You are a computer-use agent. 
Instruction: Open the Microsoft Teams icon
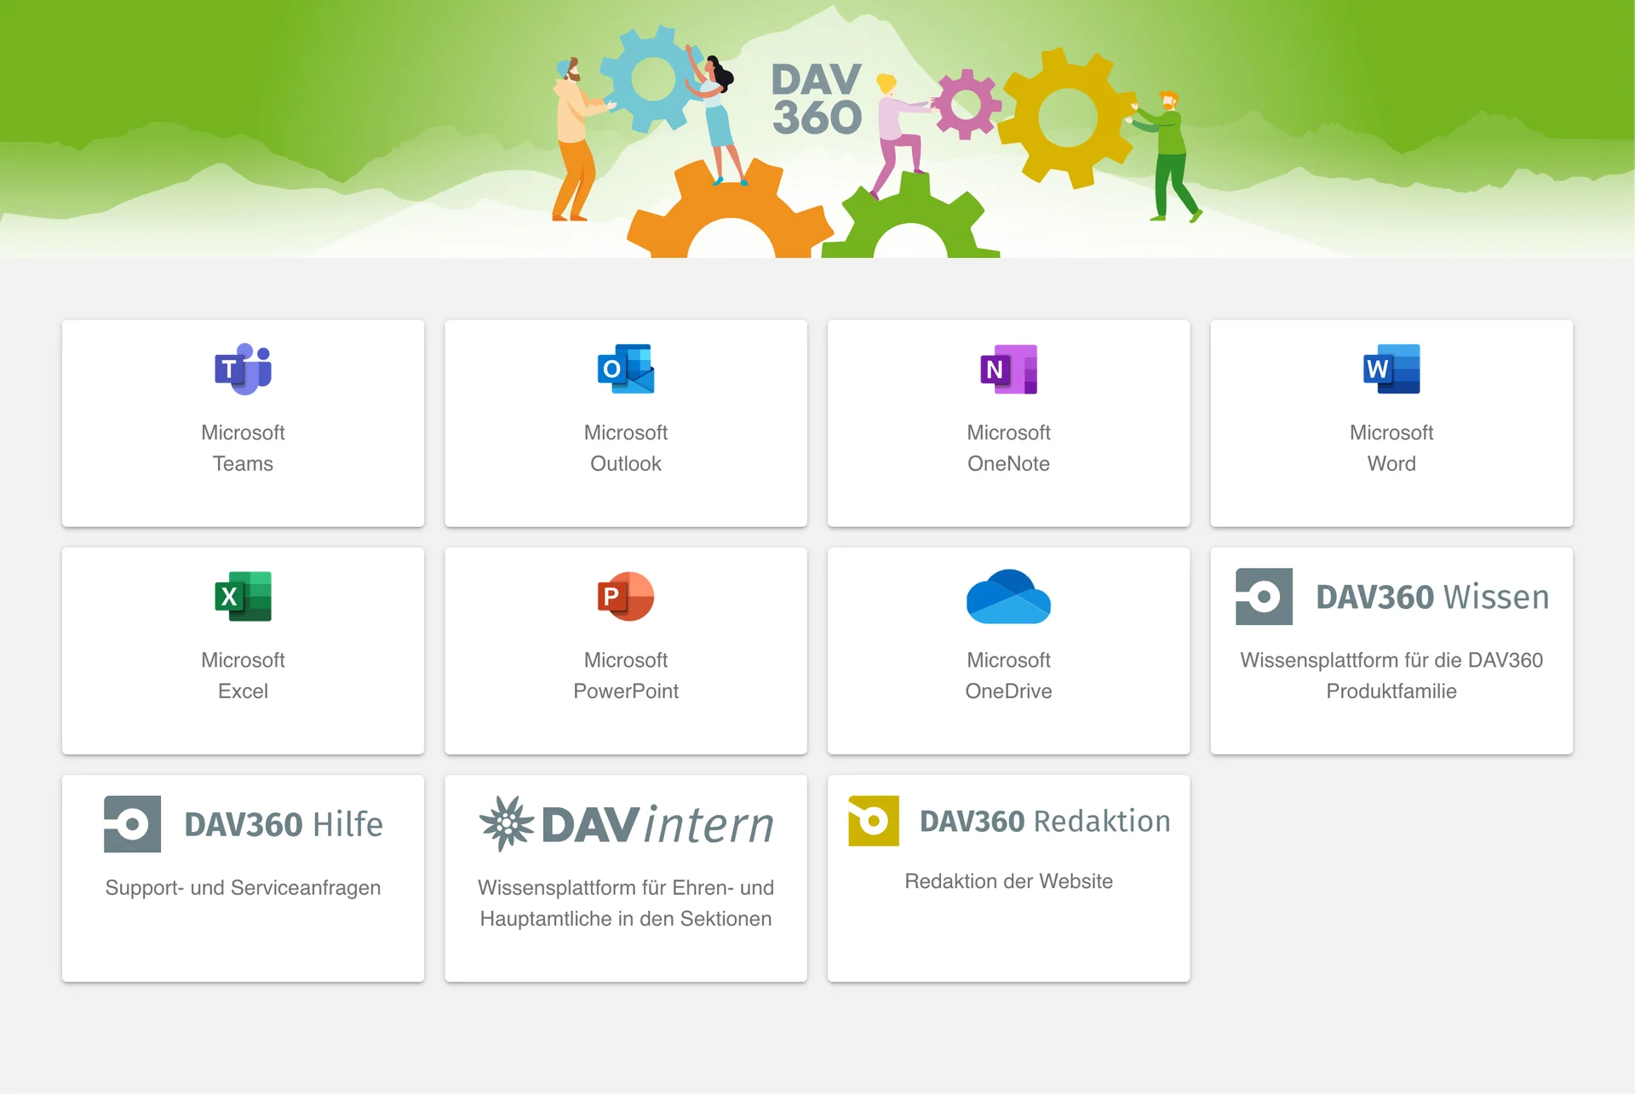click(243, 369)
